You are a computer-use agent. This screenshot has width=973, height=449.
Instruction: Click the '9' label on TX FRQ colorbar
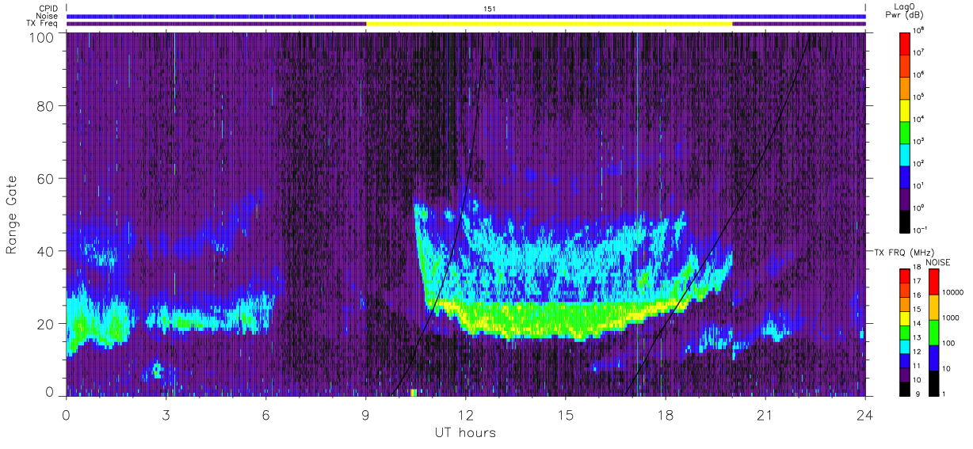917,395
